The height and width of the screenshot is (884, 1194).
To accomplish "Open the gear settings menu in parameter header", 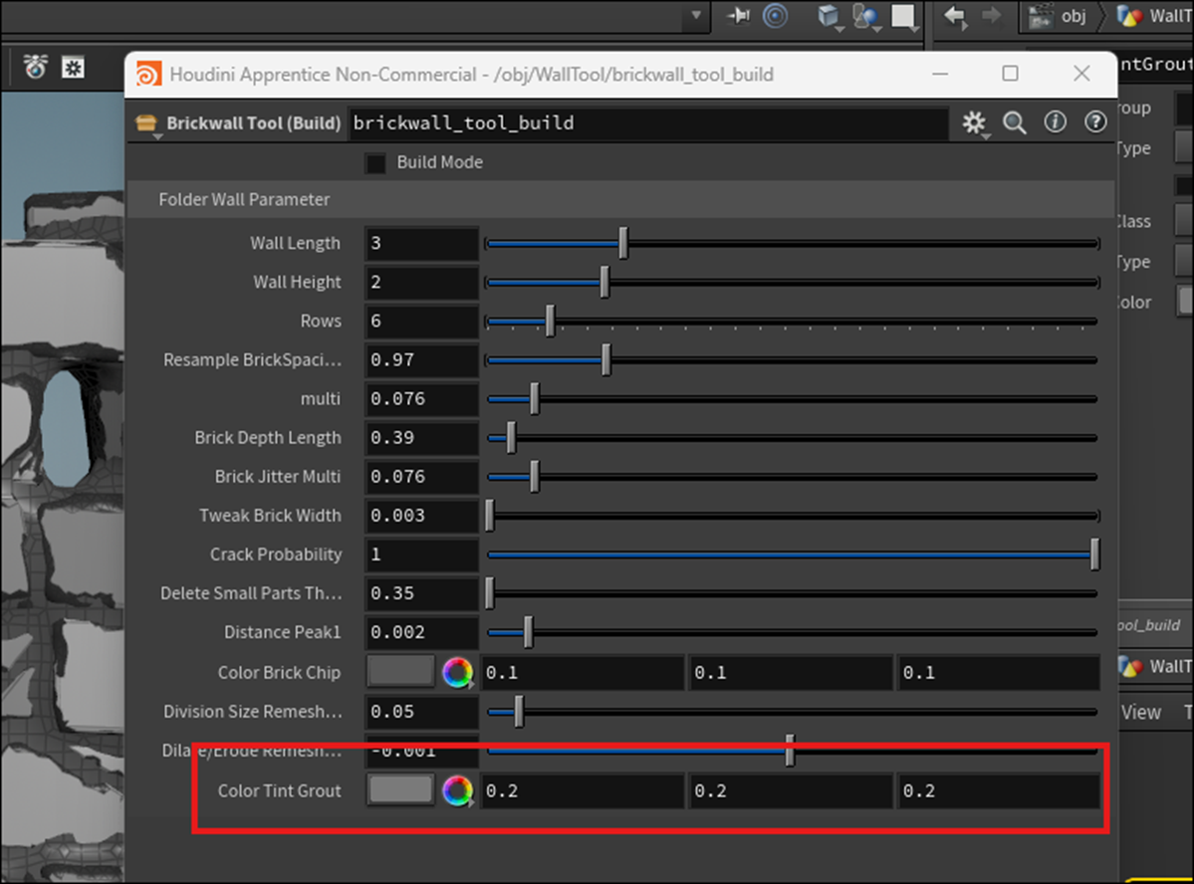I will [x=973, y=122].
